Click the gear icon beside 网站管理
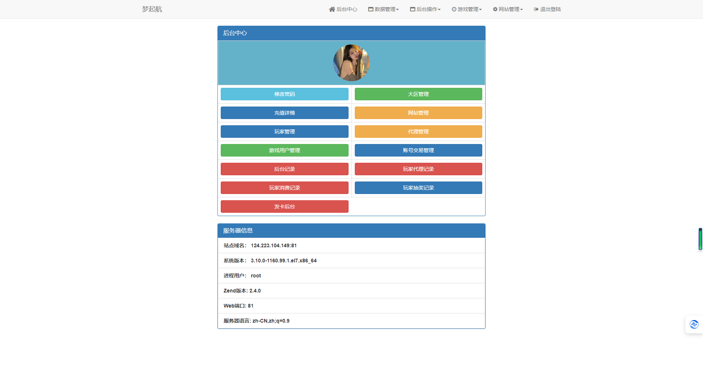Viewport: 703px width, 370px height. [x=495, y=9]
